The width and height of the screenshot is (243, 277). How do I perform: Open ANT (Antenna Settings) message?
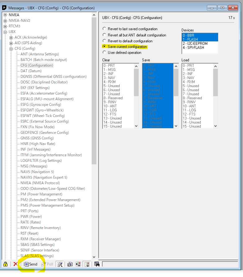(x=40, y=54)
